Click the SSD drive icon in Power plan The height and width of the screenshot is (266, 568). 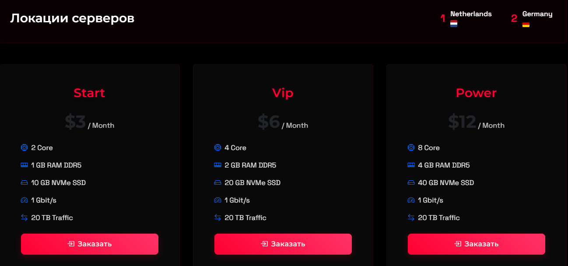click(411, 182)
